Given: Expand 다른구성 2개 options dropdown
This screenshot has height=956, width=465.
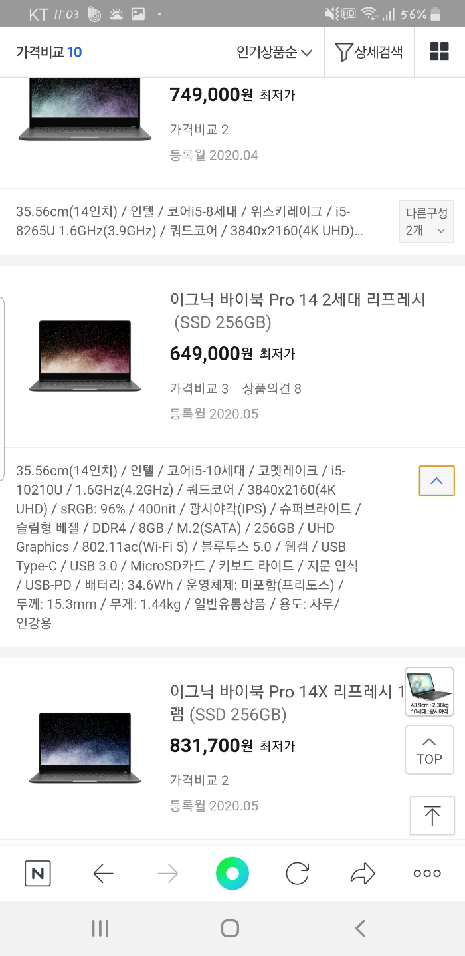Looking at the screenshot, I should pos(426,221).
